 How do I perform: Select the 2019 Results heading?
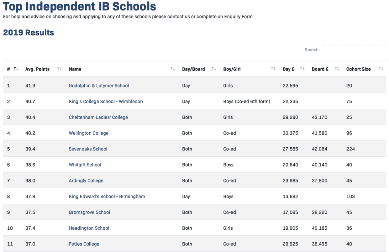click(28, 32)
